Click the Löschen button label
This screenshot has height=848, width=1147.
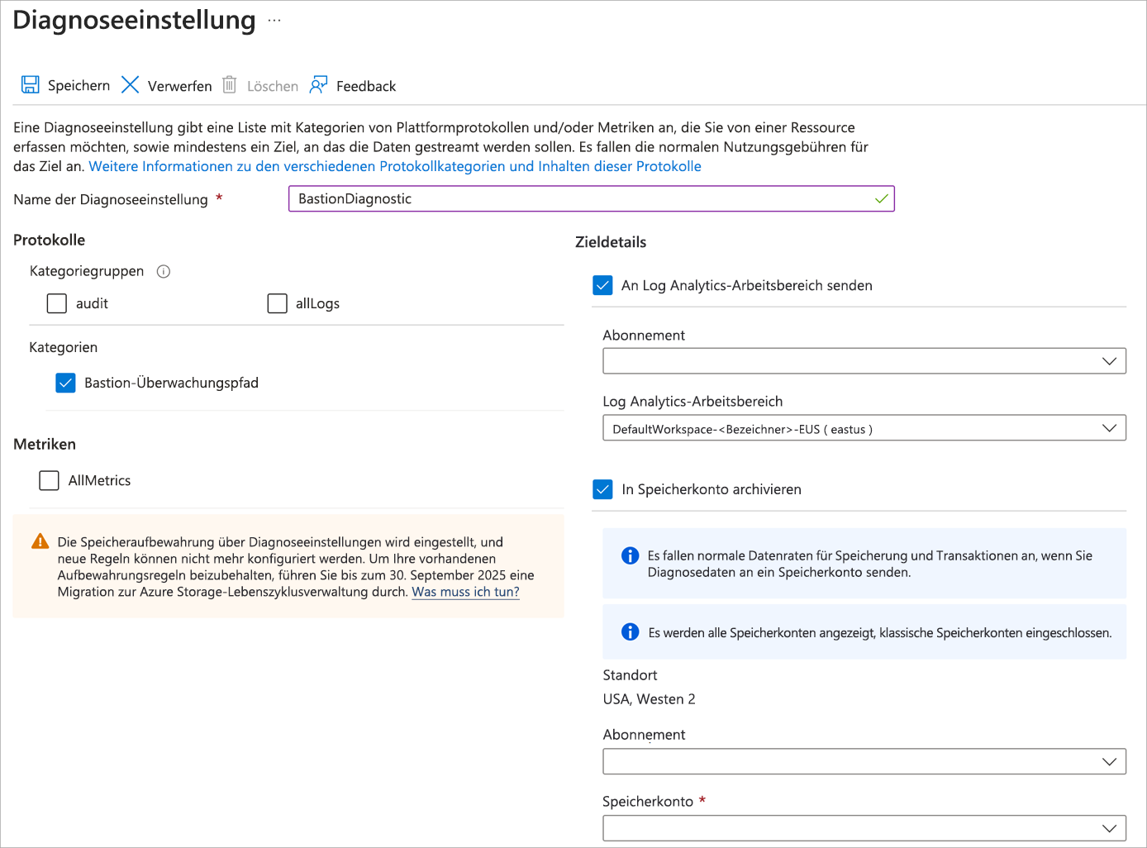click(x=273, y=86)
